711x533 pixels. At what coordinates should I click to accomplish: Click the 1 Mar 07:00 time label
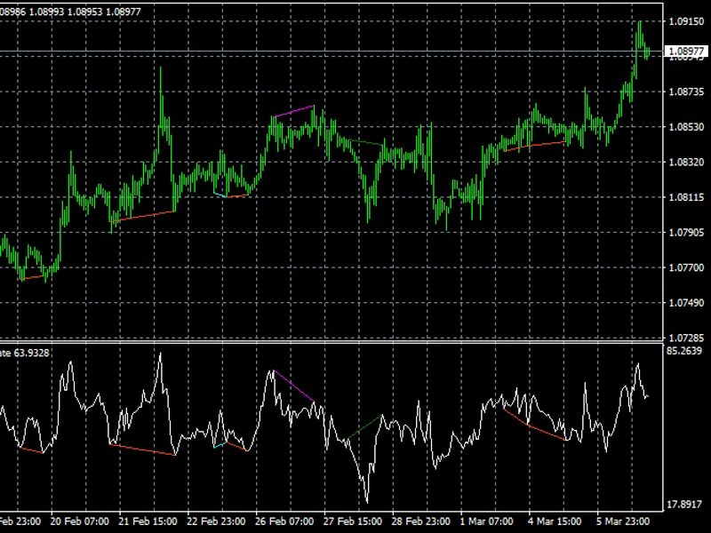[486, 521]
